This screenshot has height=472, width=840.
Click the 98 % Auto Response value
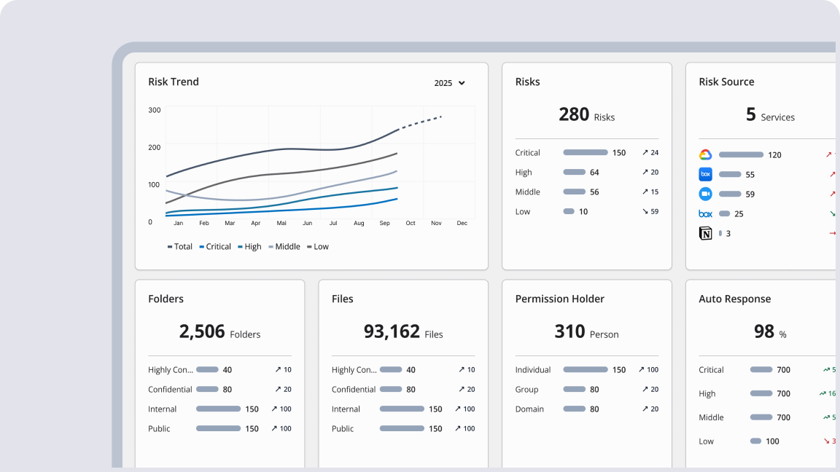point(770,332)
